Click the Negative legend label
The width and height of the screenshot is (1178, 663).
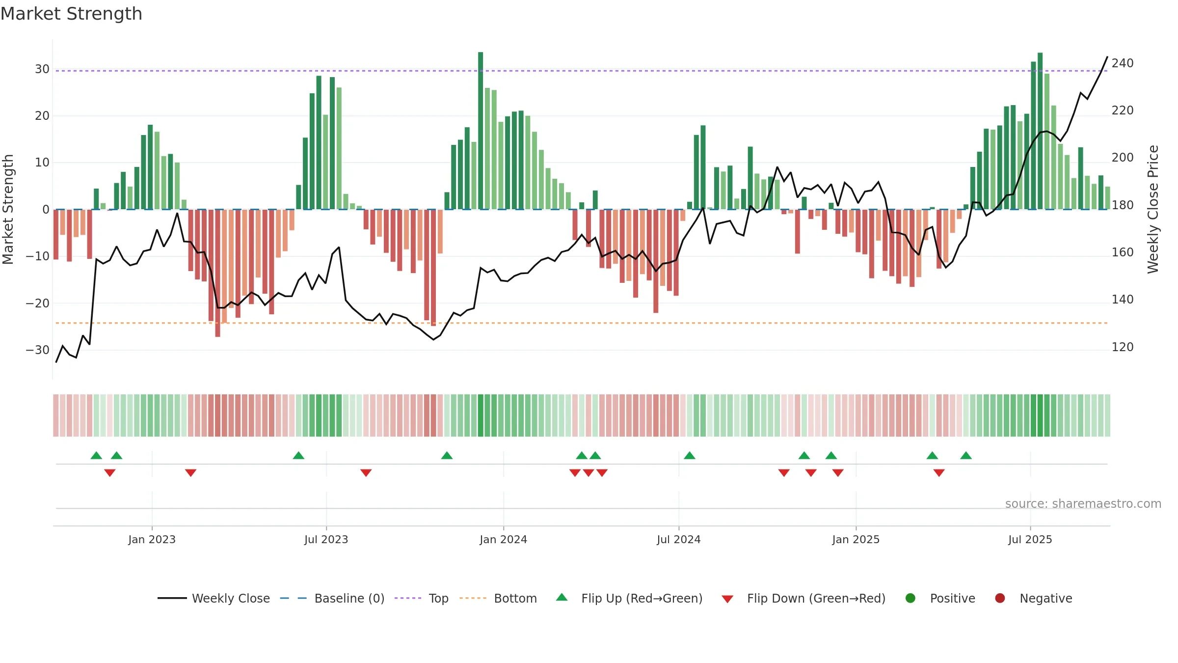tap(1046, 598)
